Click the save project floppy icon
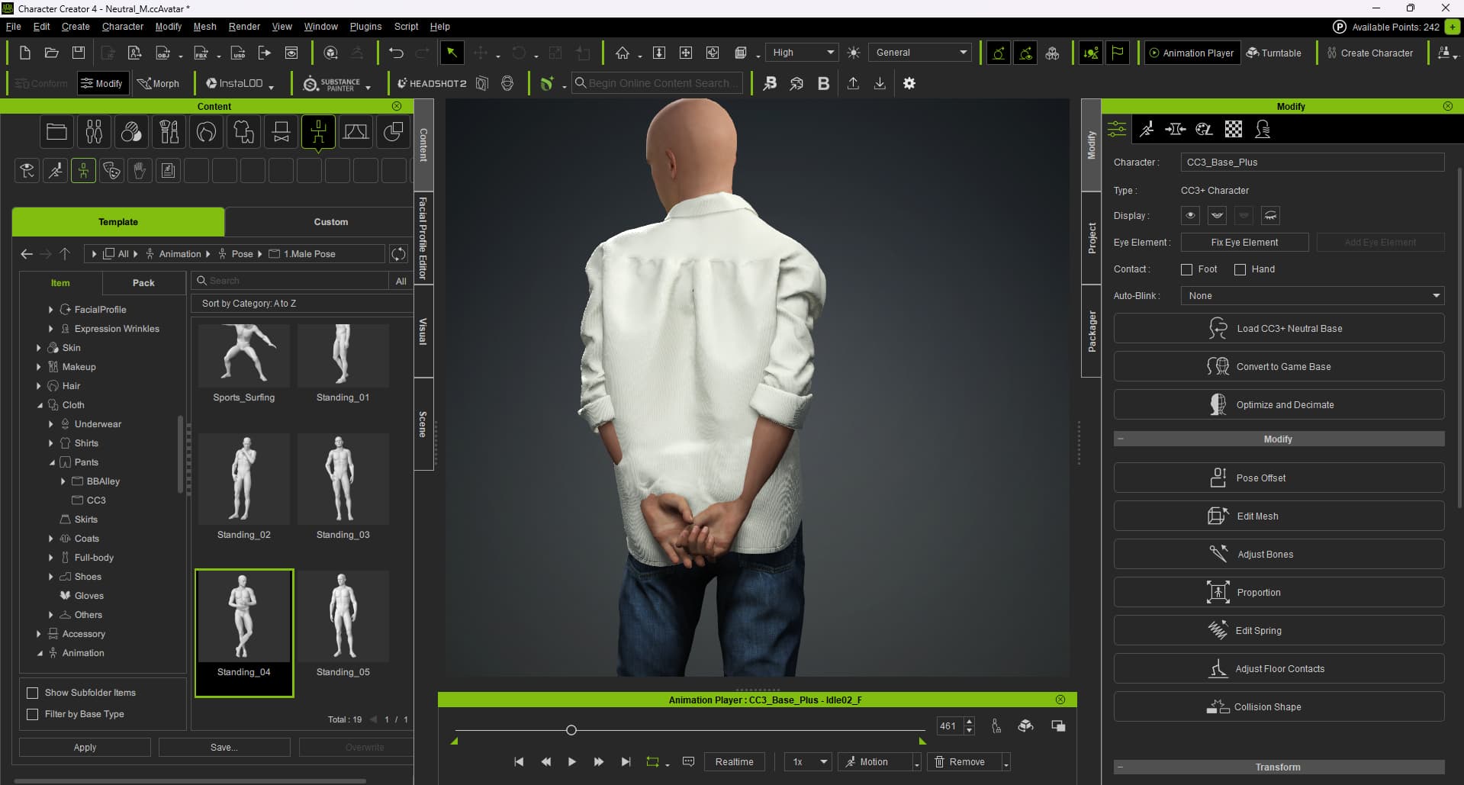 click(78, 53)
